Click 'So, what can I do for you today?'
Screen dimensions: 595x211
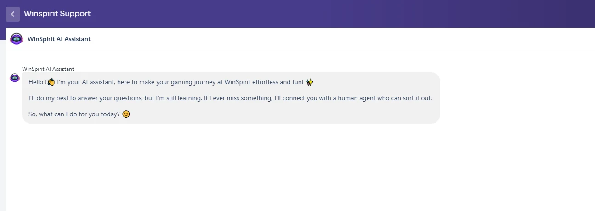(74, 114)
